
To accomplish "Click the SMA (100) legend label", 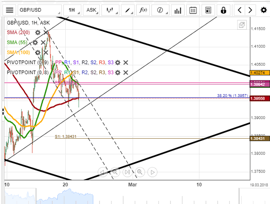I will tap(18, 52).
